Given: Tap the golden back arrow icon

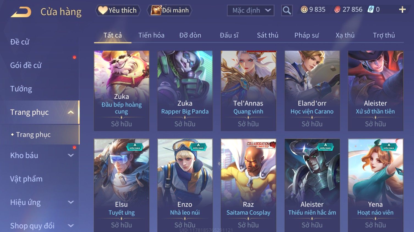Looking at the screenshot, I should [x=21, y=12].
